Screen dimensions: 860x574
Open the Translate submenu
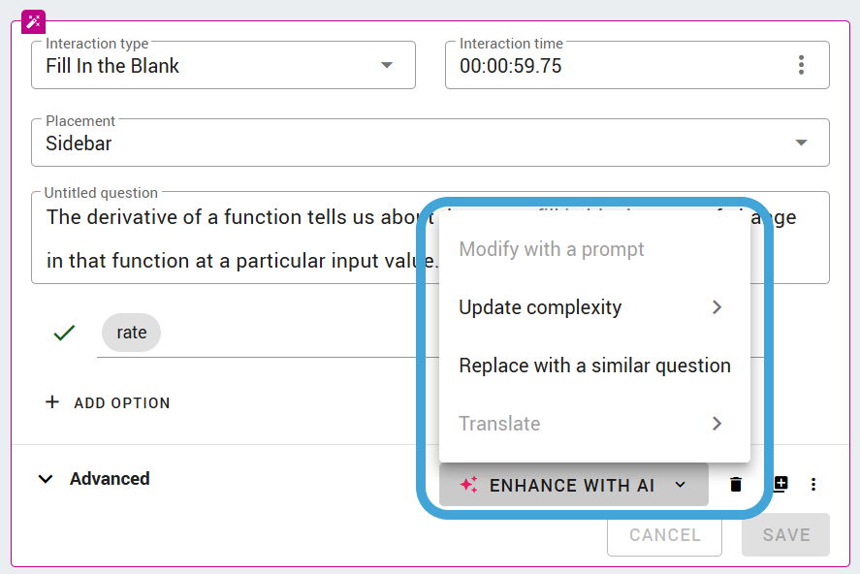[x=594, y=424]
